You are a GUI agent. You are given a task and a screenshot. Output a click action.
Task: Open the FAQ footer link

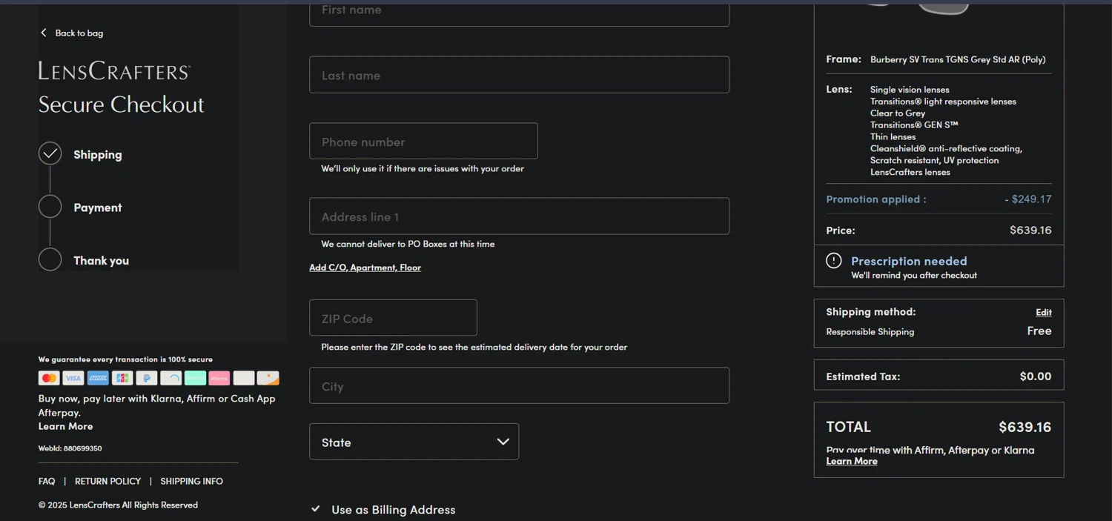pyautogui.click(x=47, y=481)
